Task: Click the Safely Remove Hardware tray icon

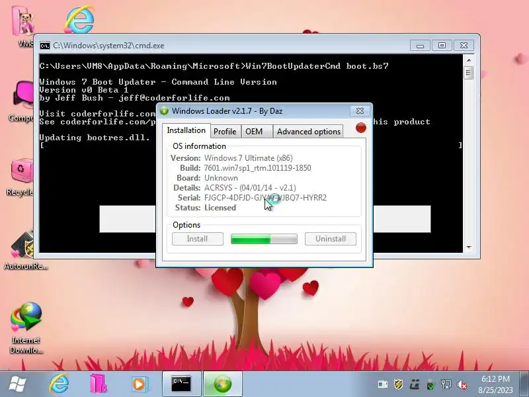Action: [430, 384]
